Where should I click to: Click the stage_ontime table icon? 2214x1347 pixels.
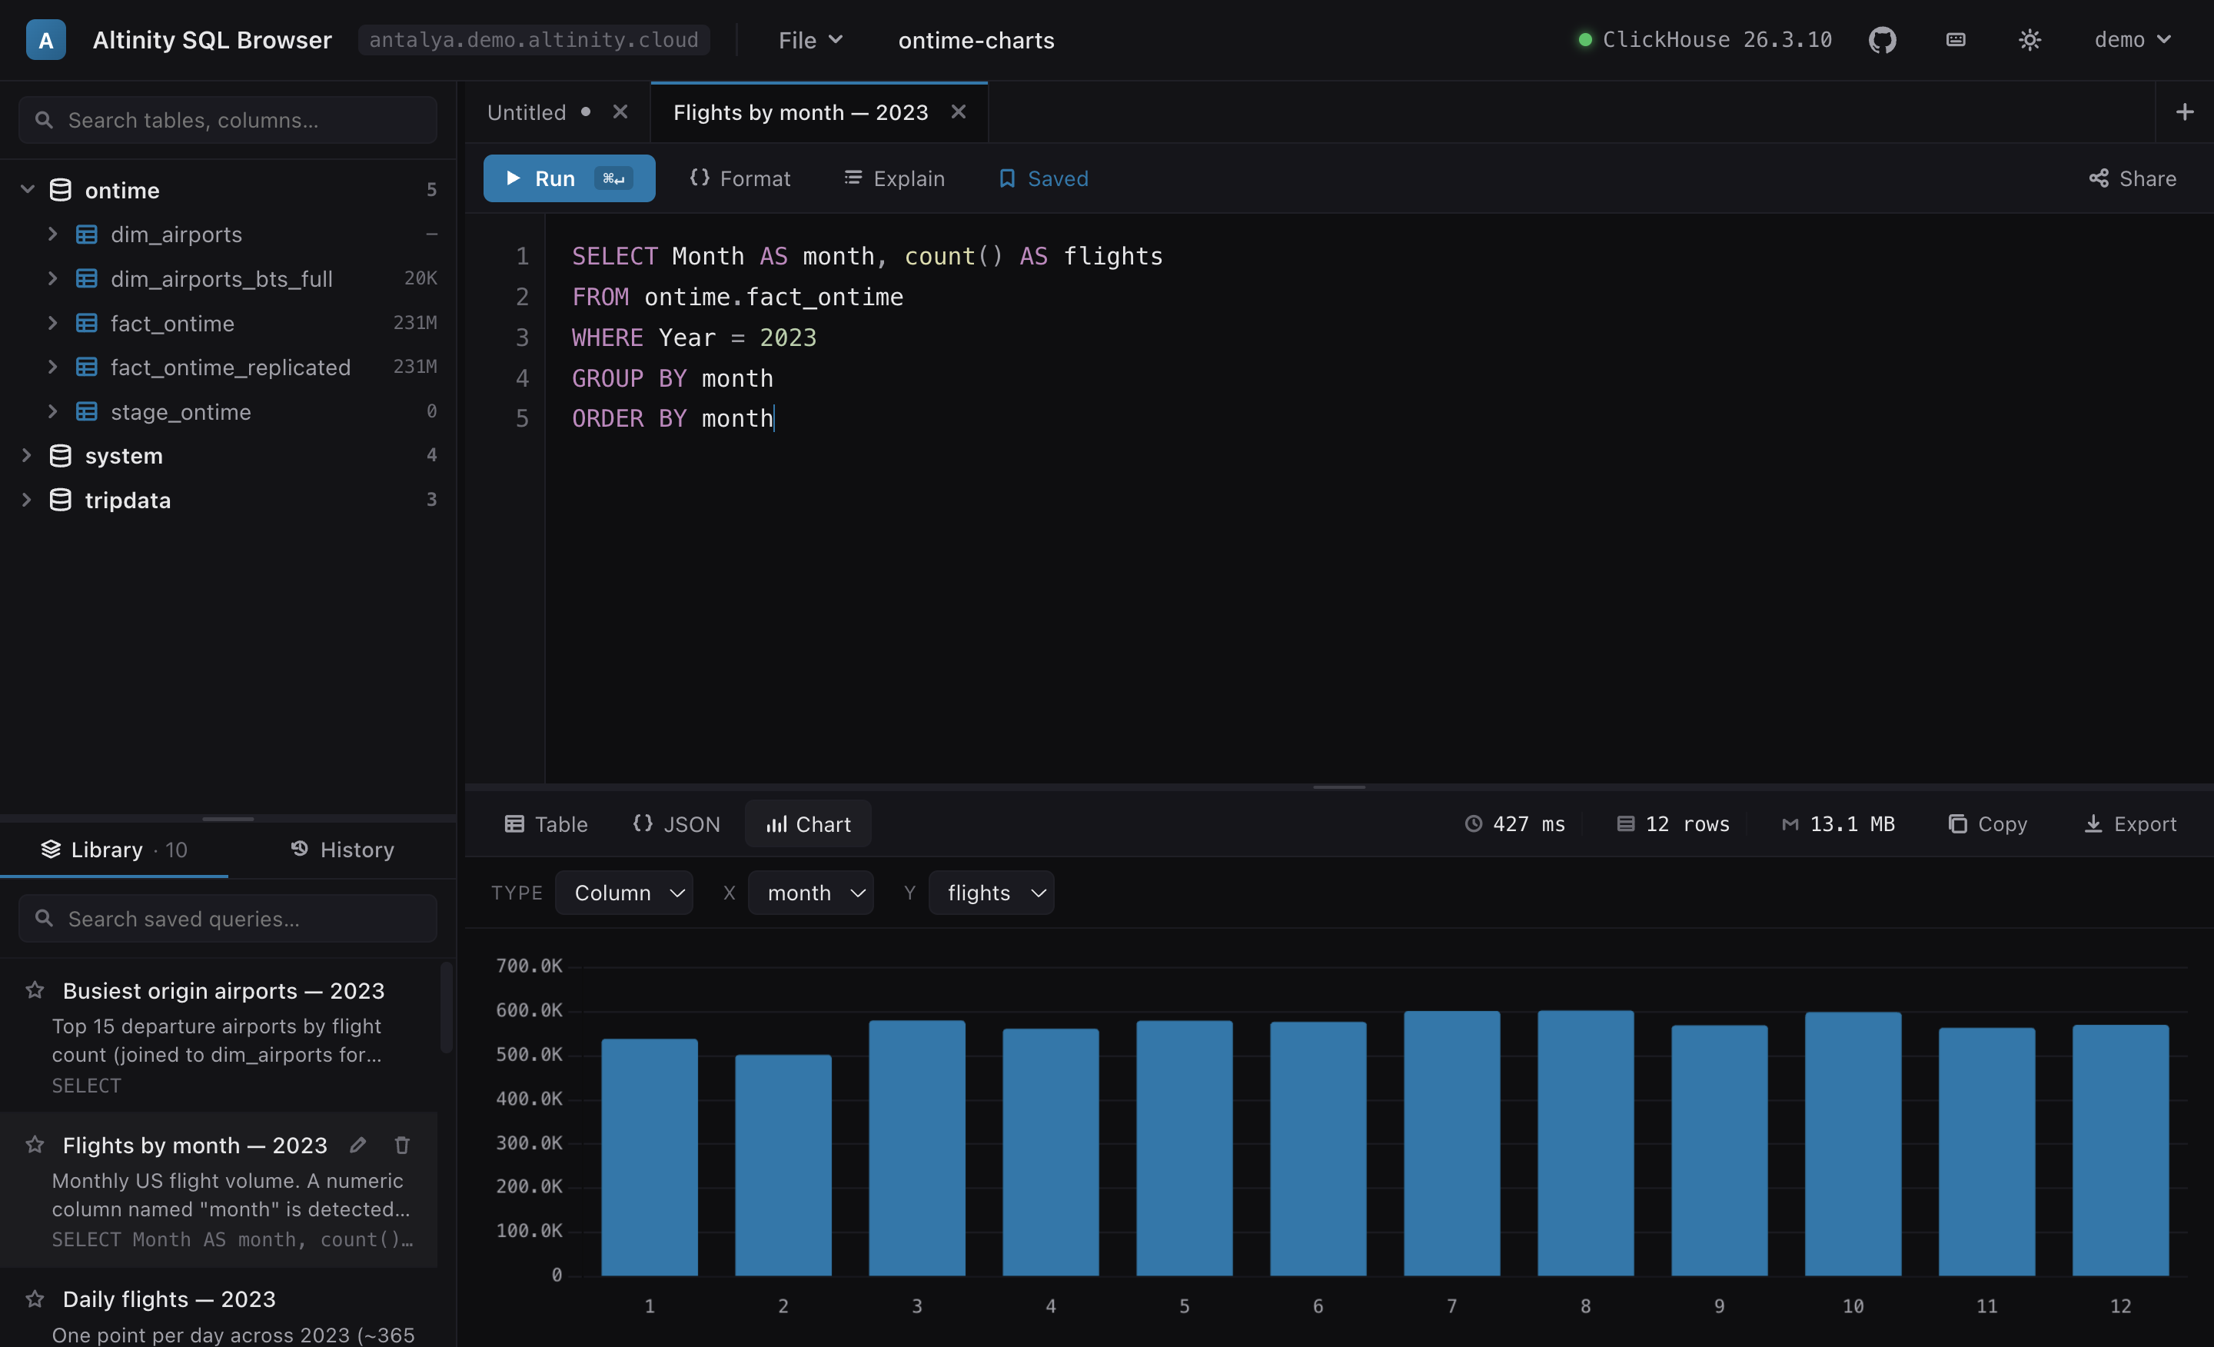[x=86, y=411]
